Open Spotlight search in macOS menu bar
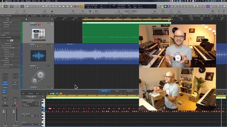 click(x=218, y=1)
